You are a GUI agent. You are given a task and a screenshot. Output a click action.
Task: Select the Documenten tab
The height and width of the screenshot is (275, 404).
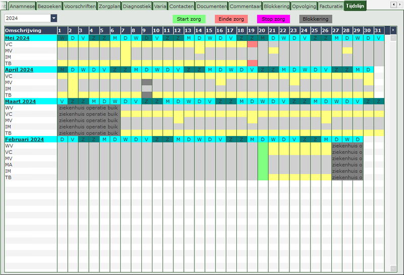212,6
